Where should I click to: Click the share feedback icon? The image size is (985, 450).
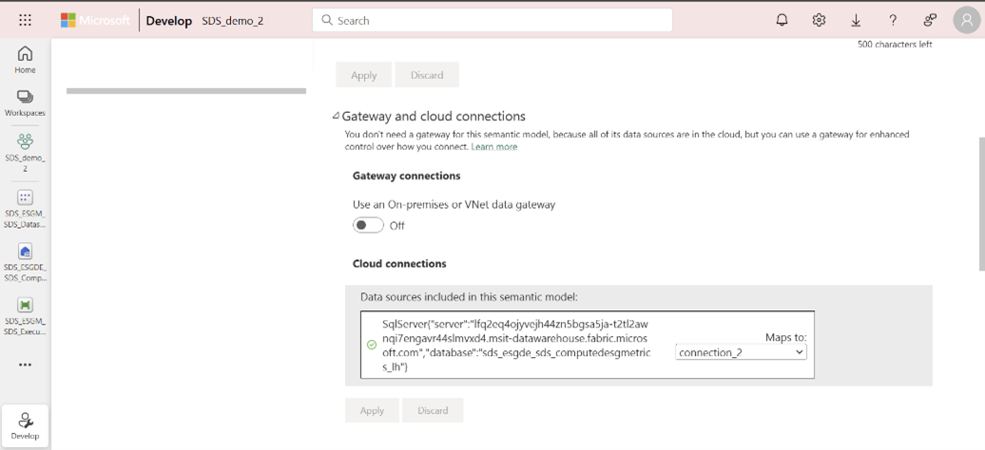click(931, 20)
